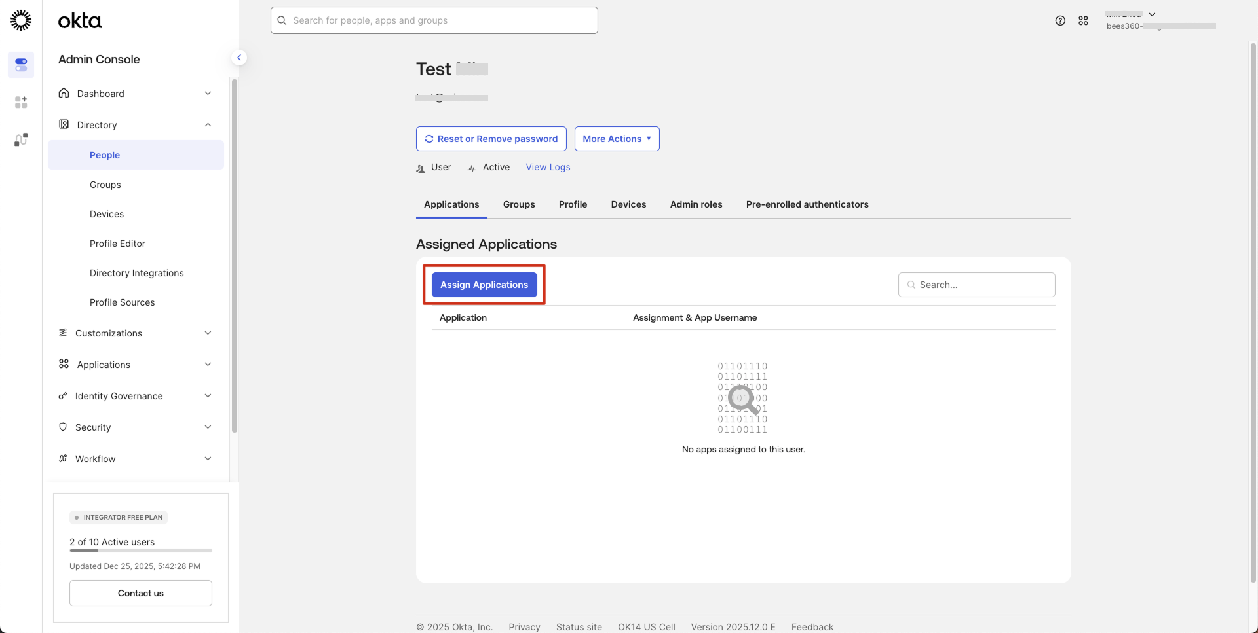Select the Security shield icon
Image resolution: width=1258 pixels, height=633 pixels.
pyautogui.click(x=62, y=427)
